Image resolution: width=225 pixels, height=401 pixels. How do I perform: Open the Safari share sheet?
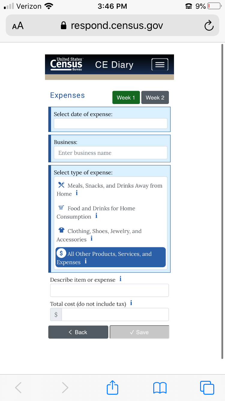coord(112,387)
